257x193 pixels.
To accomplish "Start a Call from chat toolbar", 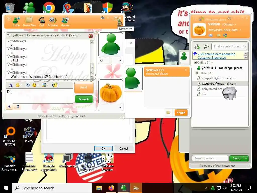I will click(x=41, y=22).
